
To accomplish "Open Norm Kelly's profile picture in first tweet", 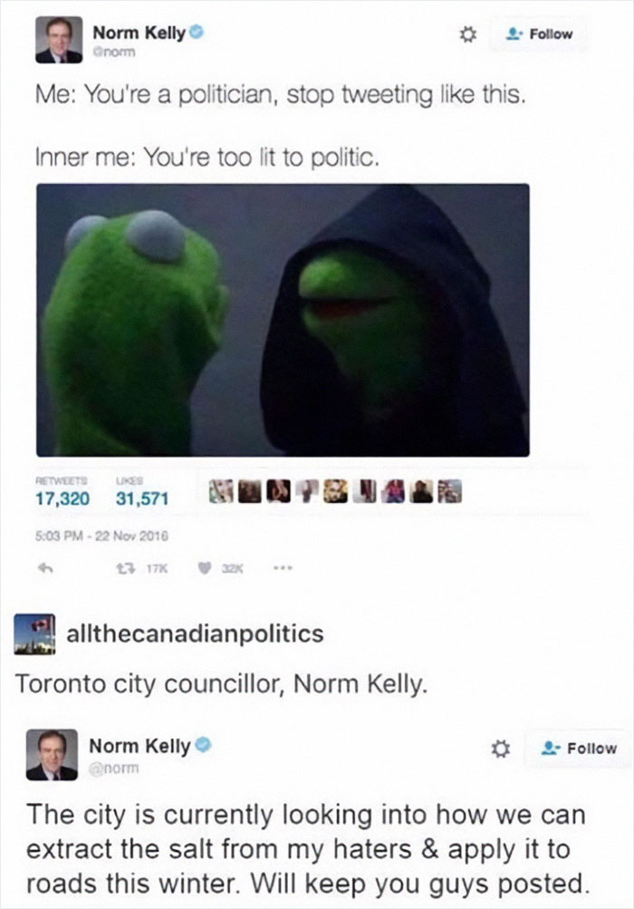I will (x=59, y=40).
